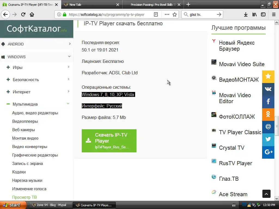This screenshot has height=209, width=279.
Task: Share page on VK
Action: 268,89
